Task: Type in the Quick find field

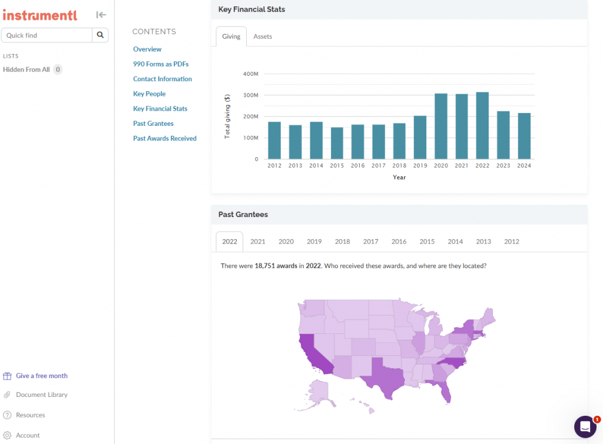Action: click(x=47, y=35)
